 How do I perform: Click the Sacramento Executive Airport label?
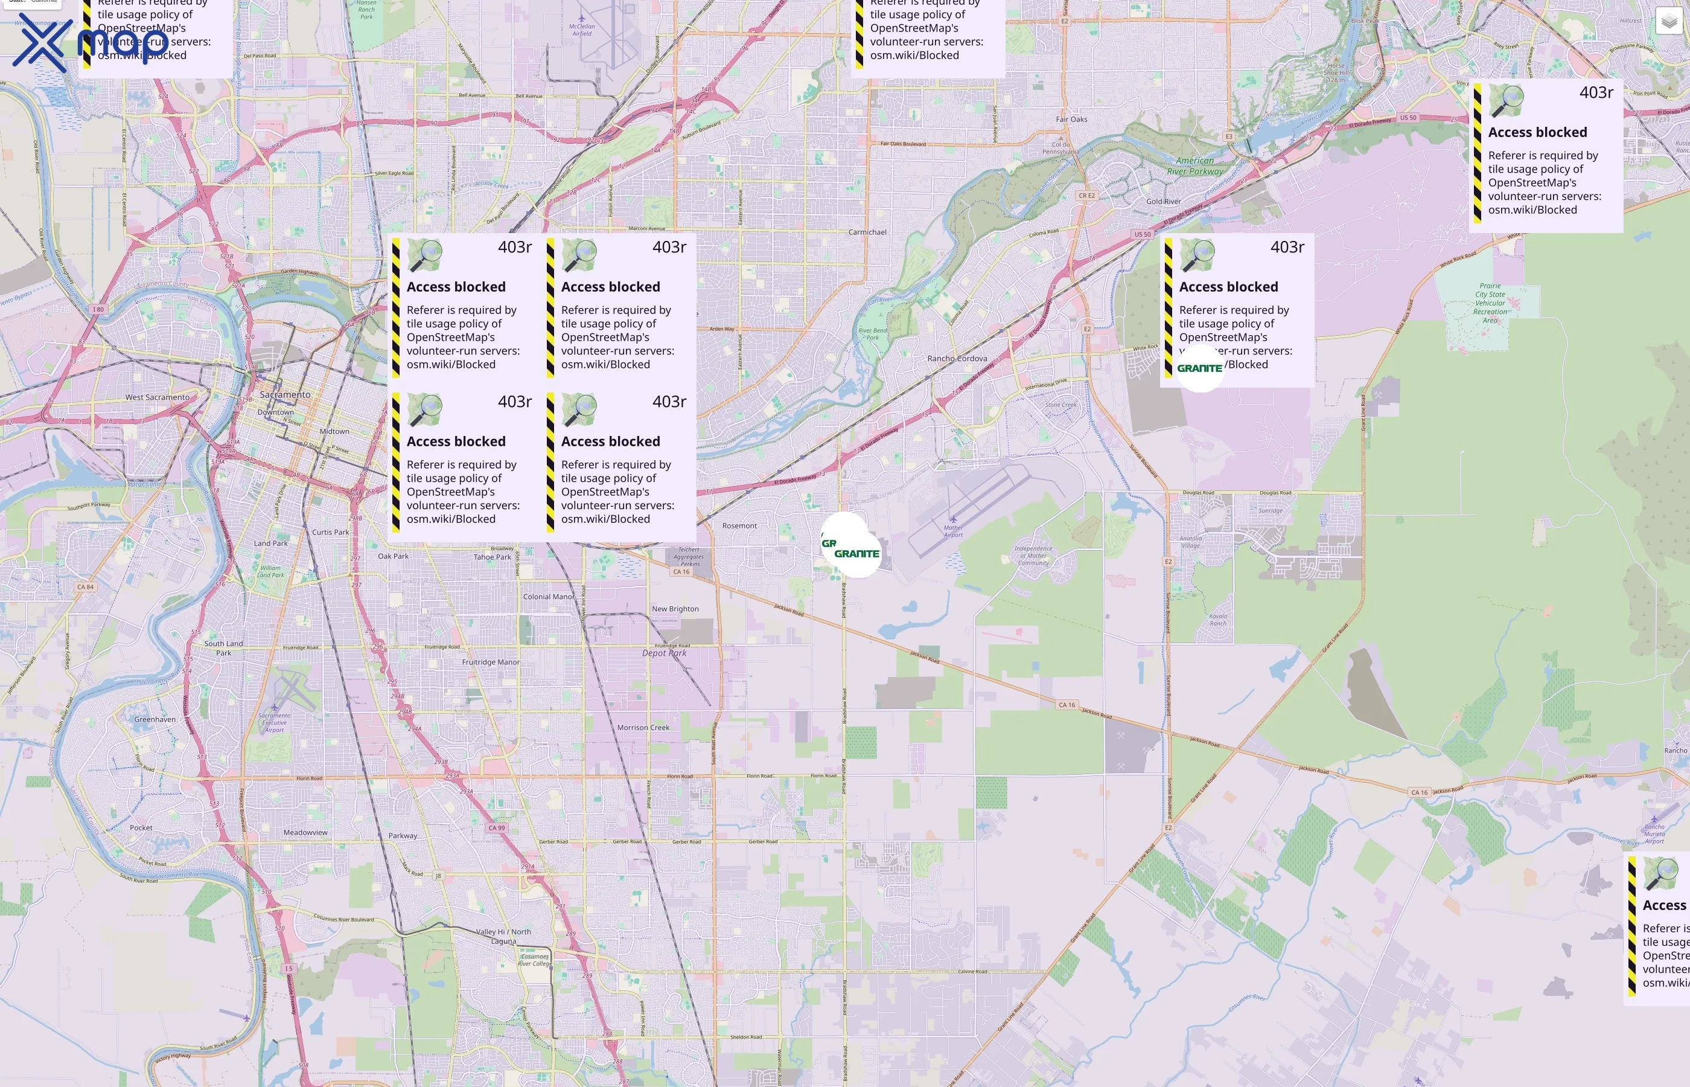pos(275,723)
